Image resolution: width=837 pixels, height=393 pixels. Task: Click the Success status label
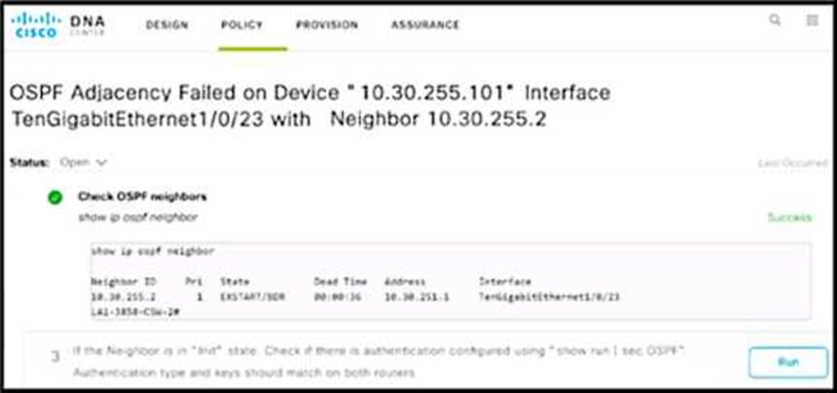click(x=789, y=218)
